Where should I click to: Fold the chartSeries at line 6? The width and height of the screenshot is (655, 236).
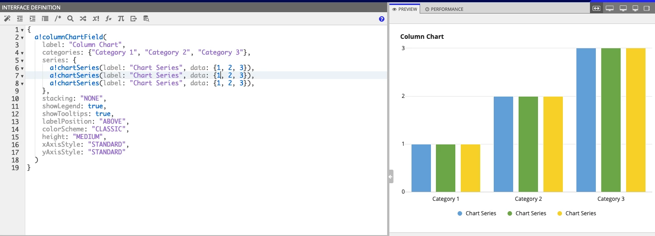(x=23, y=68)
